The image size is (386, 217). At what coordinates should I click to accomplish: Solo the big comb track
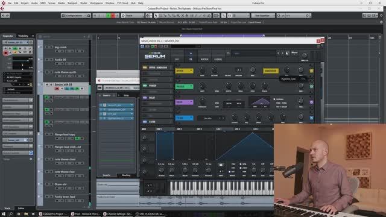click(51, 47)
